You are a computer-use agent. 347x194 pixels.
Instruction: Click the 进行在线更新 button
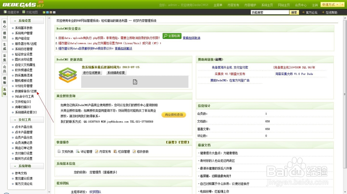coord(92,73)
